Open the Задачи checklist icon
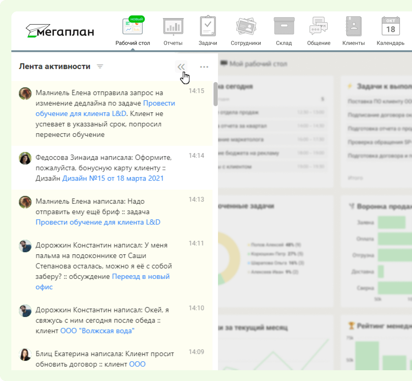The width and height of the screenshot is (412, 381). click(208, 26)
